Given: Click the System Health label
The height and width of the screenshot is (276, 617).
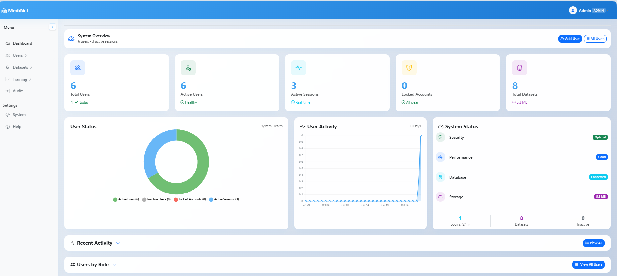Looking at the screenshot, I should coord(271,126).
